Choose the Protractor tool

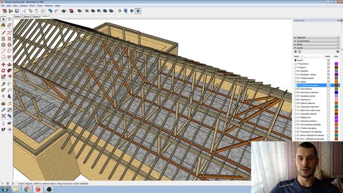tap(3, 90)
